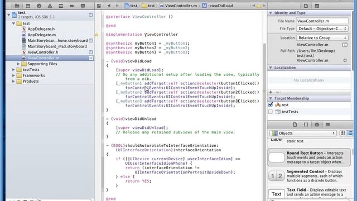This screenshot has height=201, width=357.
Task: Jump to the previous issue arrow
Action: [254, 6]
